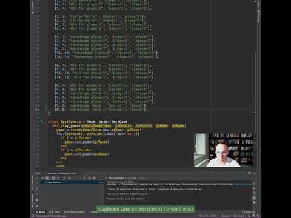Click the up arrow icon beside console
Image resolution: width=291 pixels, height=218 pixels.
pyautogui.click(x=255, y=183)
